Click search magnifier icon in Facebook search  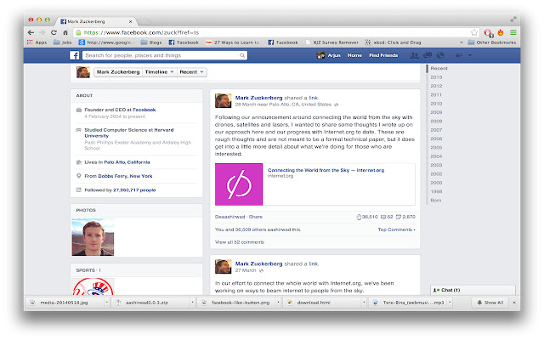[242, 55]
